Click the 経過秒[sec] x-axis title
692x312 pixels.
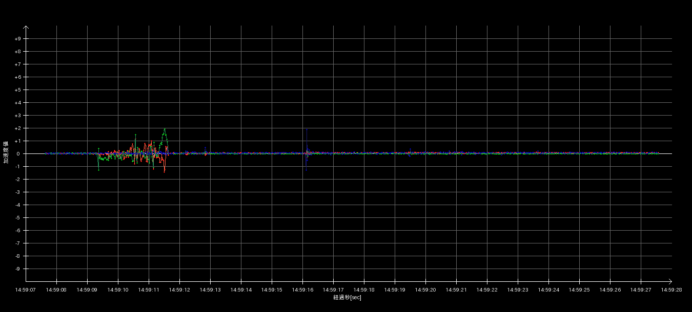tap(347, 297)
